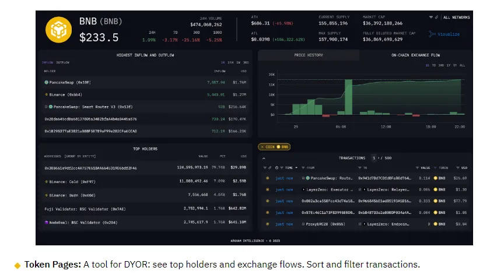Viewport: 497px width, 278px height.
Task: Go to next transactions page arrow
Action: click(x=379, y=158)
